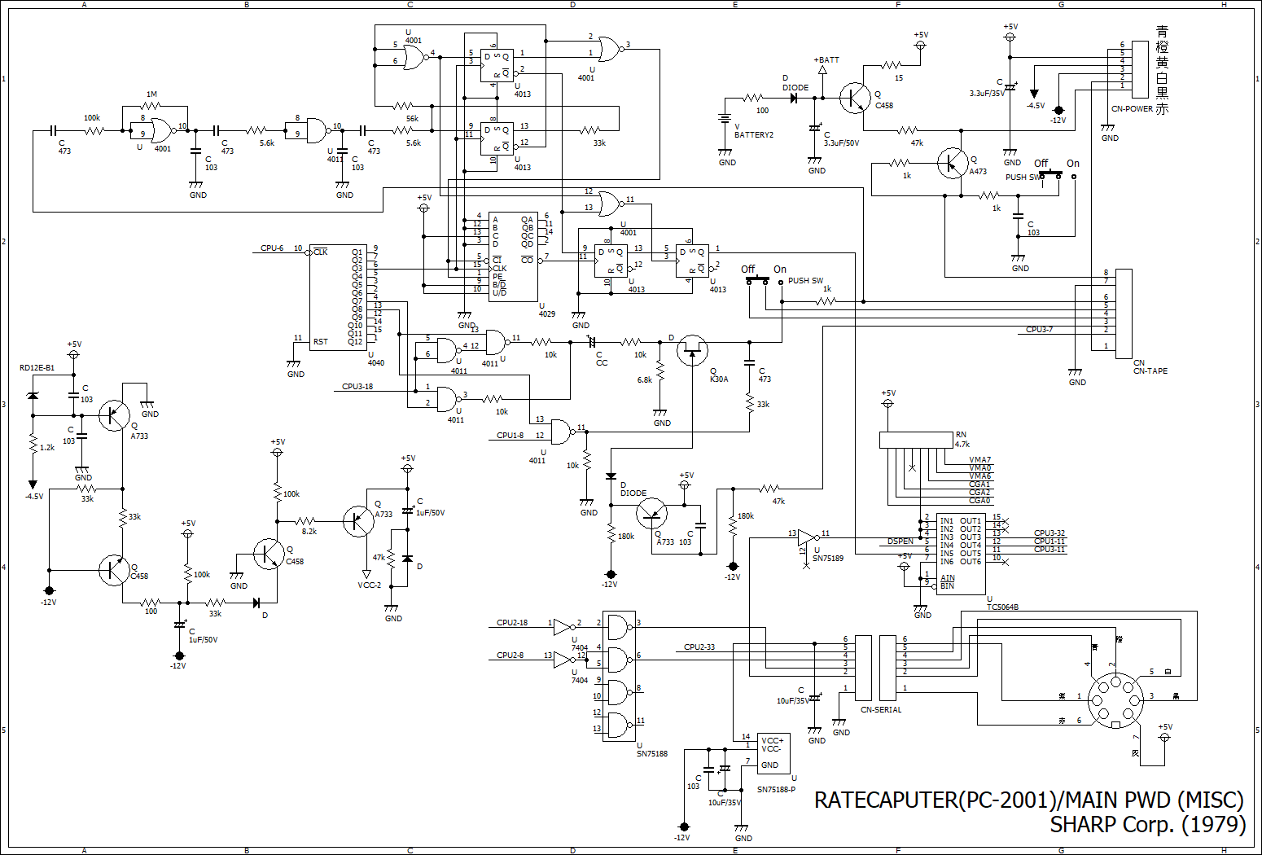The image size is (1262, 855).
Task: Click the 7404 inverter driven by CPU2-18
Action: (563, 627)
